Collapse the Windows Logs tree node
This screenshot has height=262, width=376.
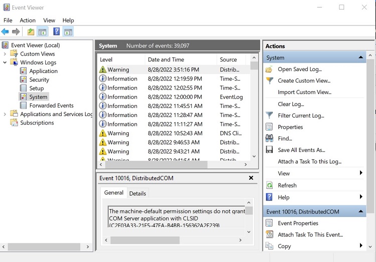[5, 62]
